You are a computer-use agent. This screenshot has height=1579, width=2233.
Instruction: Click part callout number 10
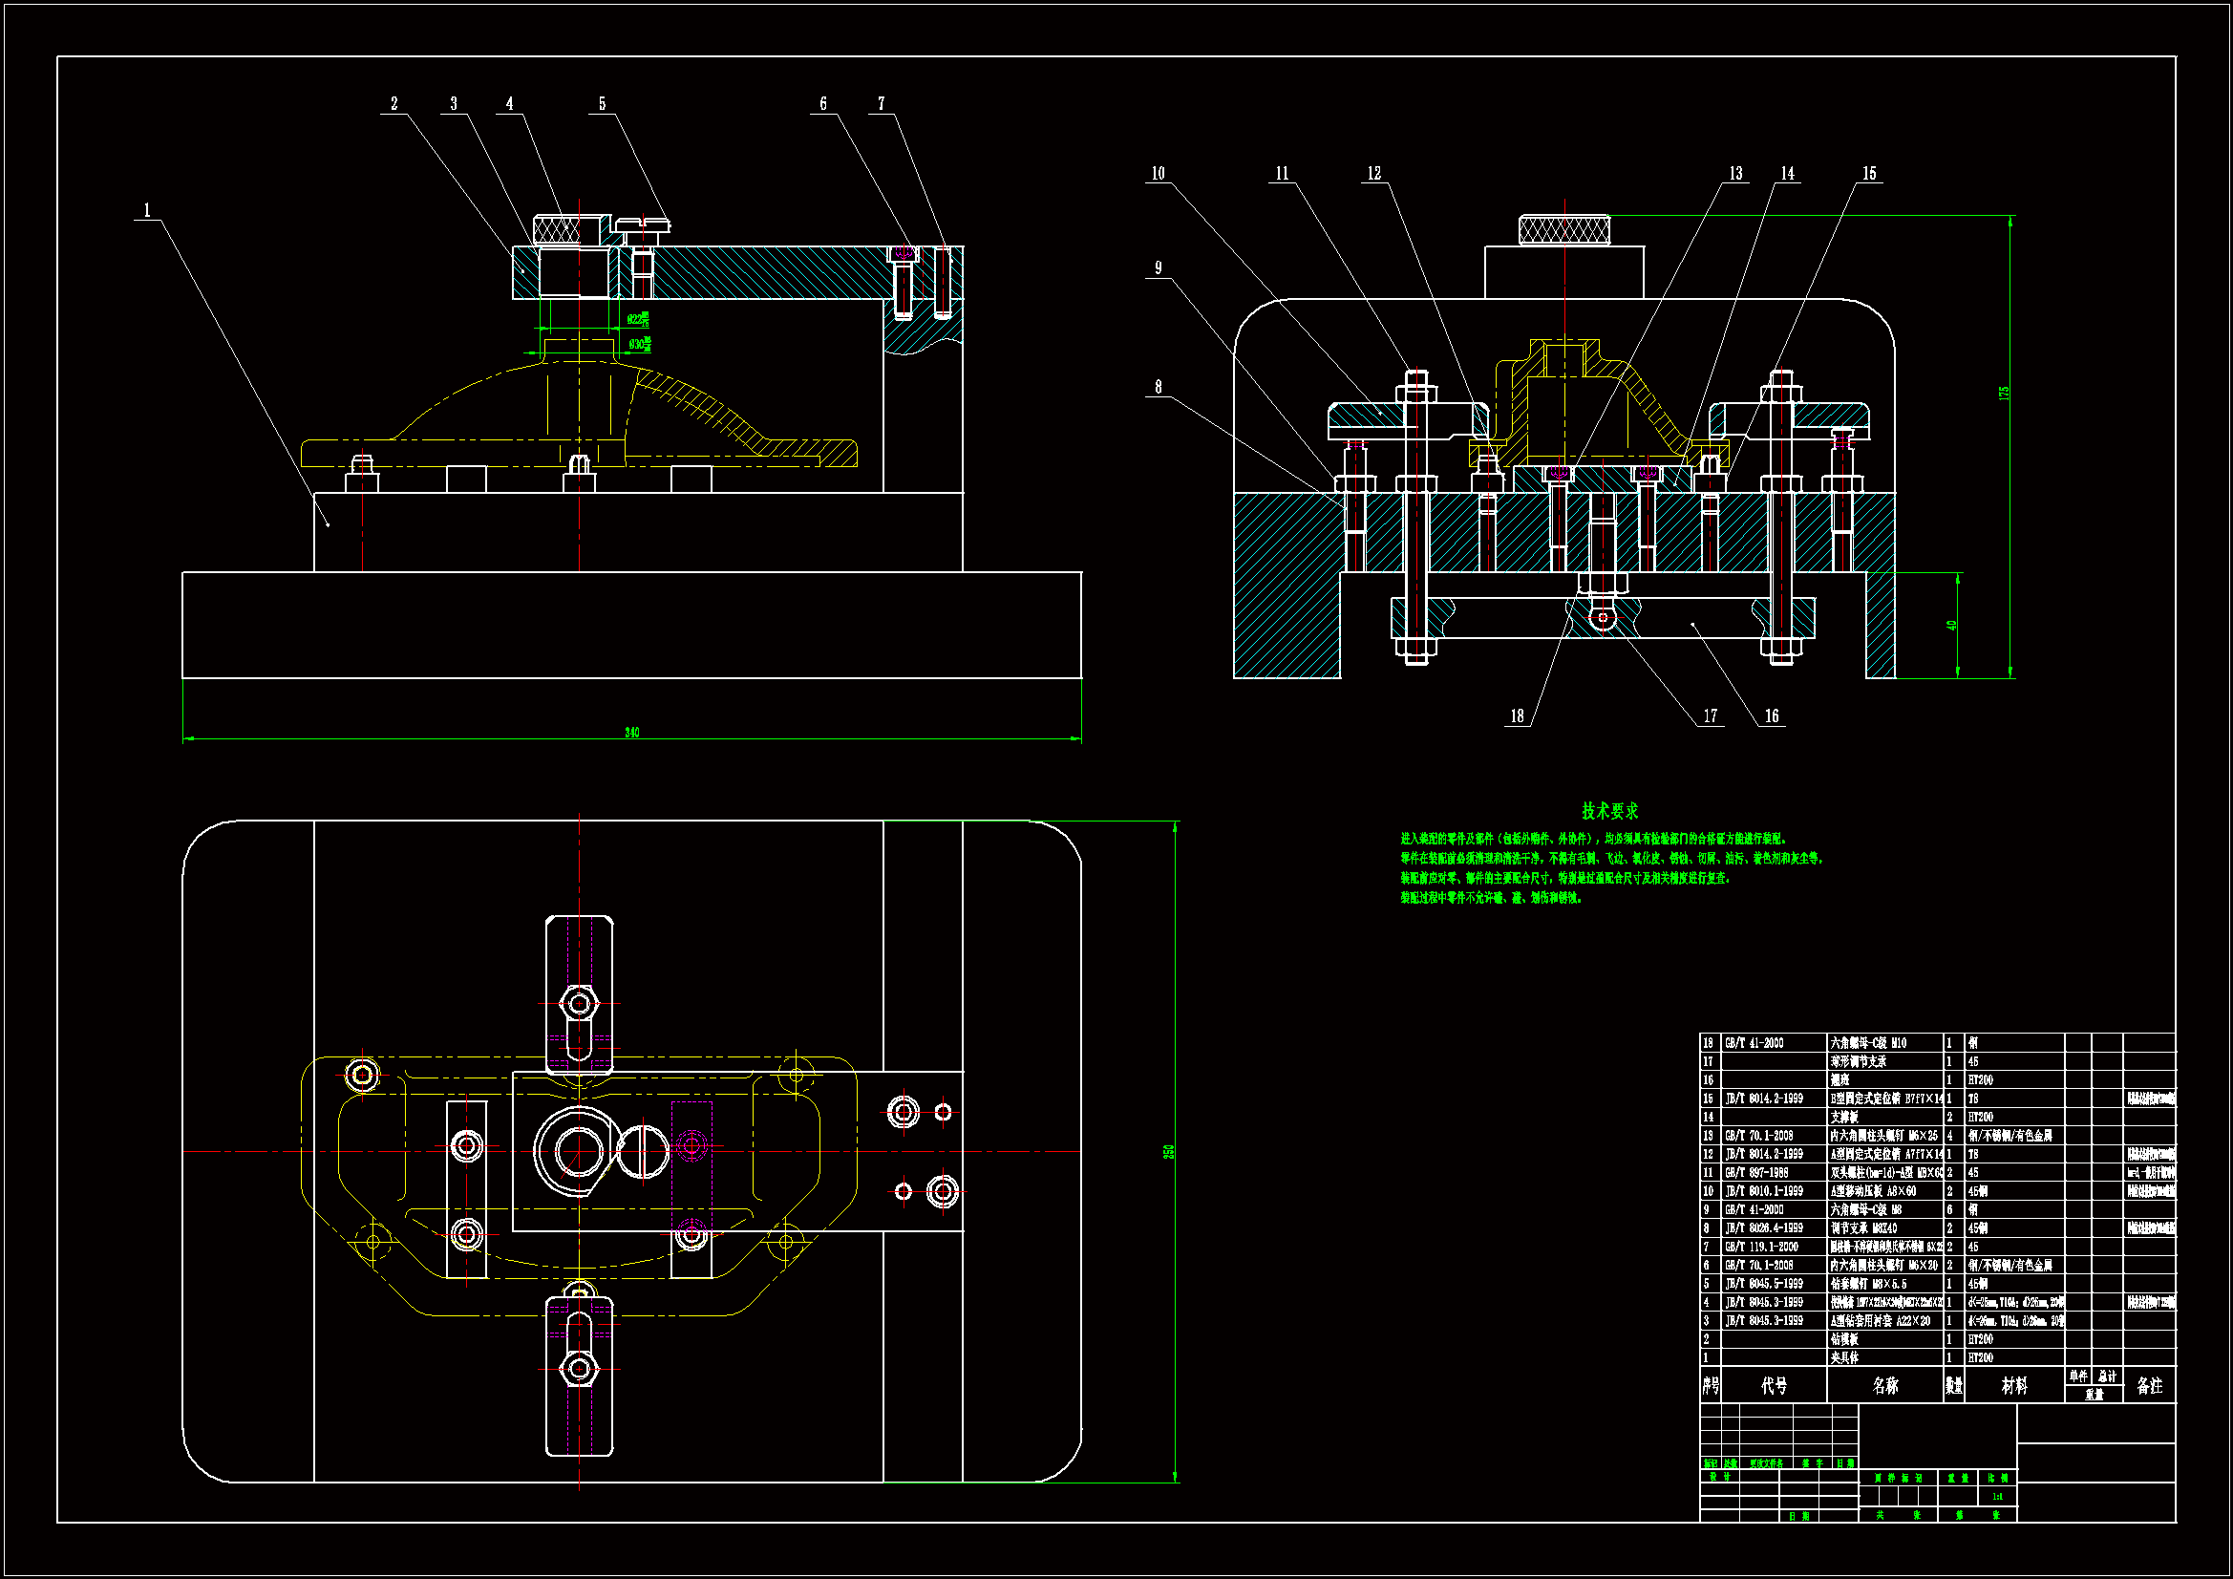[1158, 173]
